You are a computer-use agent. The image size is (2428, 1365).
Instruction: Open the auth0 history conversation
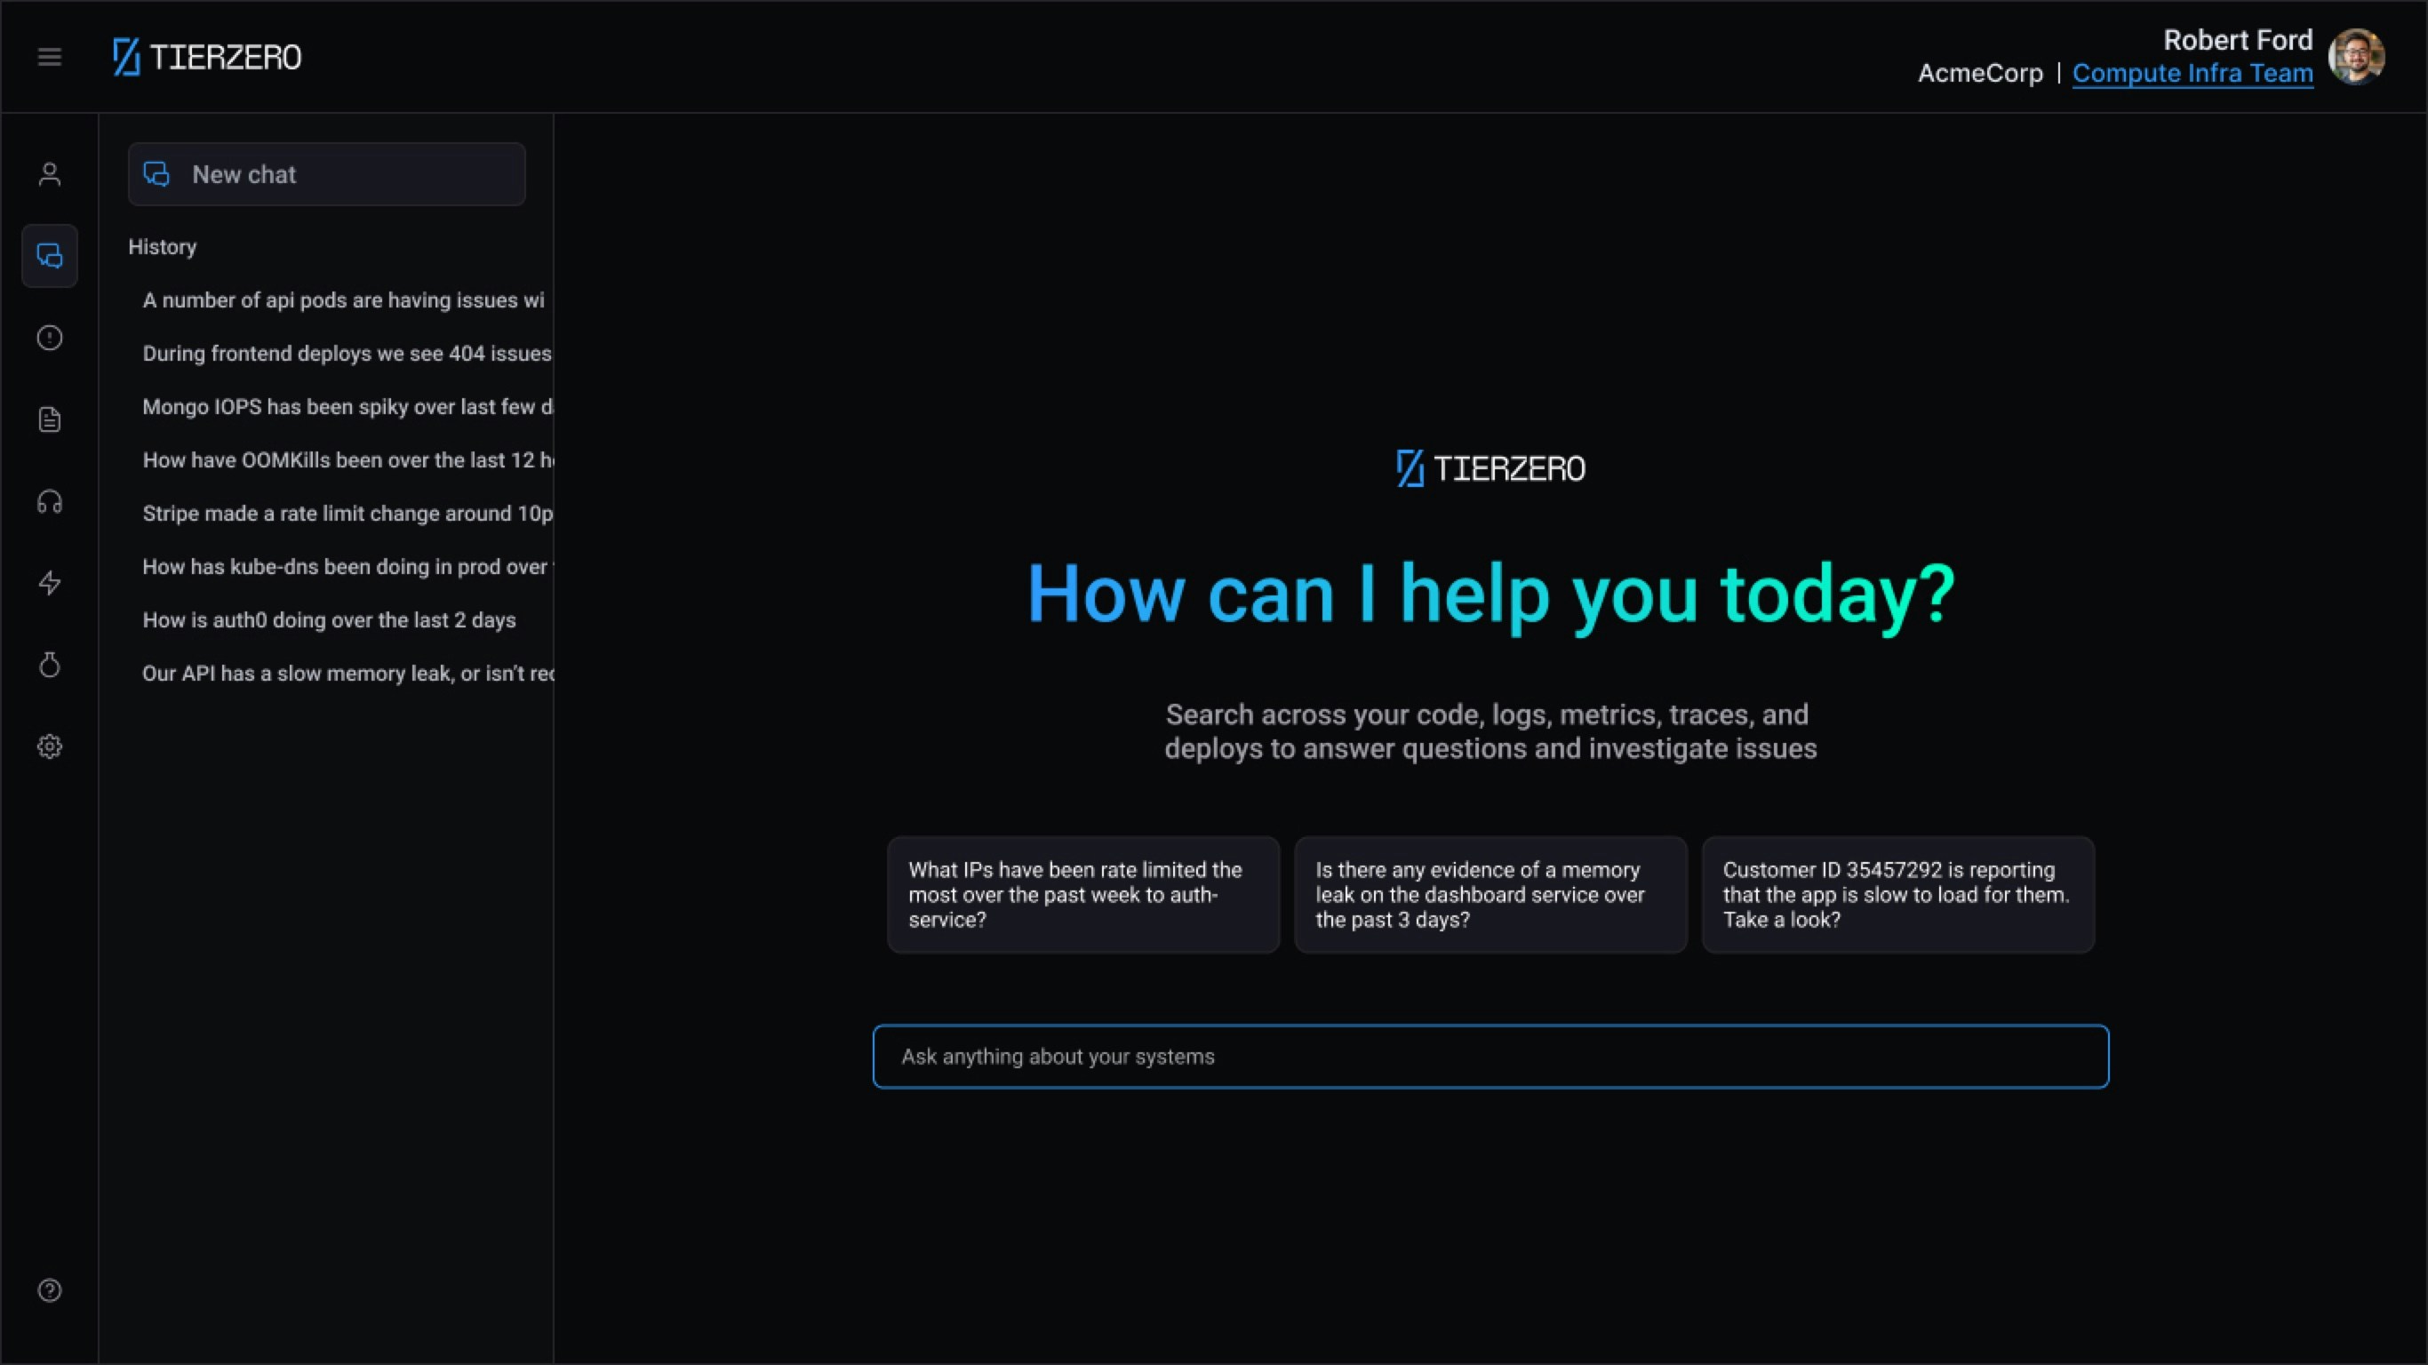pos(329,620)
